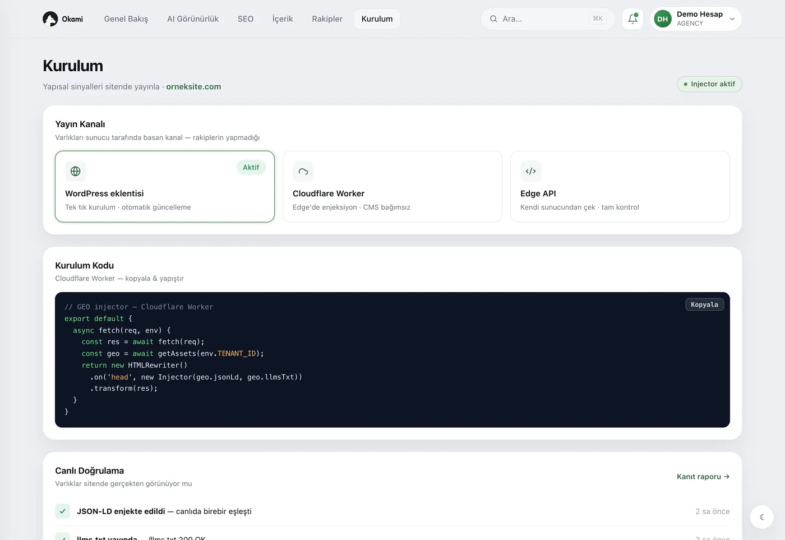Go to the Rakipler tab

(x=327, y=19)
